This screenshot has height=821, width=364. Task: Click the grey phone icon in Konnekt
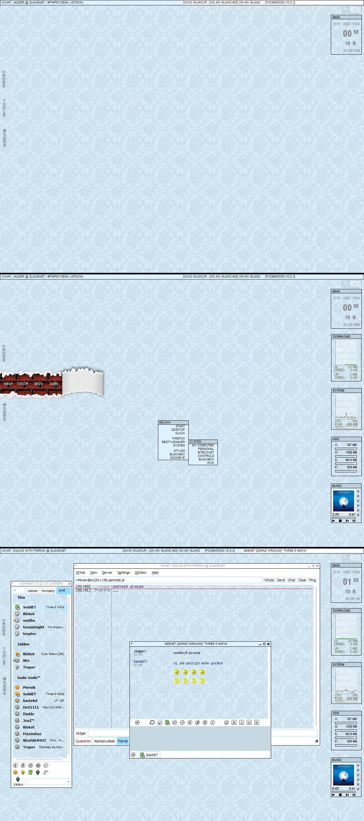45,772
